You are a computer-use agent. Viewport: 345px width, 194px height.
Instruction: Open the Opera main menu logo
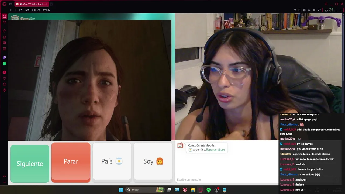4,4
